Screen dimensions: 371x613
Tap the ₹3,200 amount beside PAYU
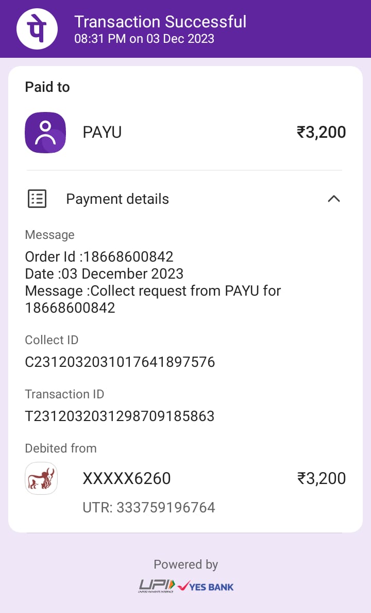[321, 133]
